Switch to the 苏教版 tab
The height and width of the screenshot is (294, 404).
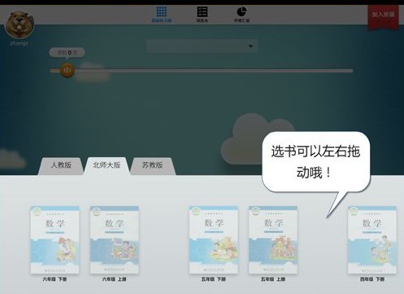point(153,165)
